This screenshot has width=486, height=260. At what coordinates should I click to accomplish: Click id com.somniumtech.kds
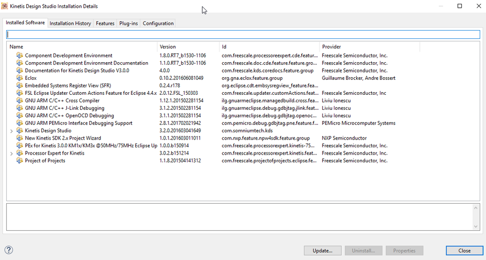(x=247, y=131)
